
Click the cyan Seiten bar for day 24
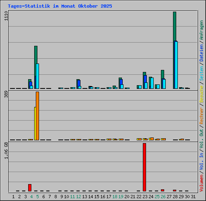pos(152,83)
